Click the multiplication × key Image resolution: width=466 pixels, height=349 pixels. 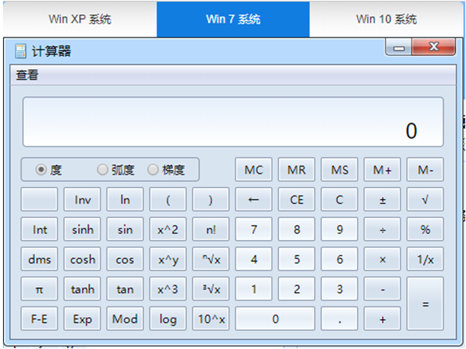382,259
